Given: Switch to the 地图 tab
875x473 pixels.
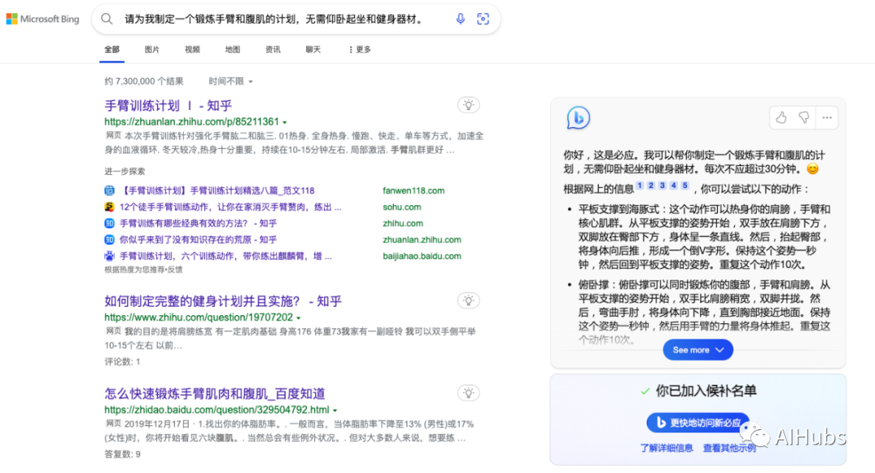Looking at the screenshot, I should click(x=233, y=49).
